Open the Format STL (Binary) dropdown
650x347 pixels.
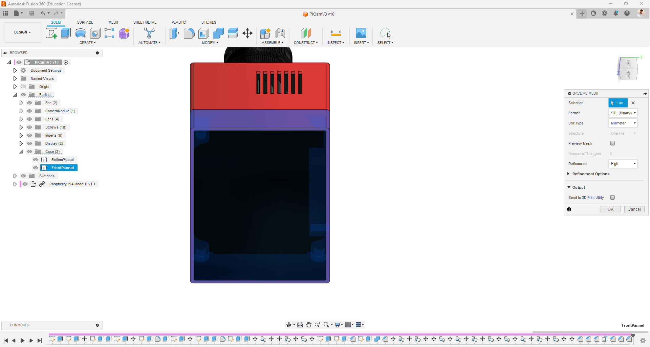click(x=623, y=113)
